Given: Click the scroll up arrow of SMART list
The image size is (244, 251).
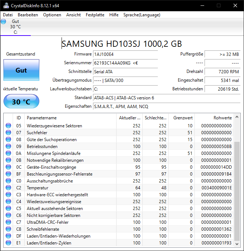Looking at the screenshot, I should 237,117.
